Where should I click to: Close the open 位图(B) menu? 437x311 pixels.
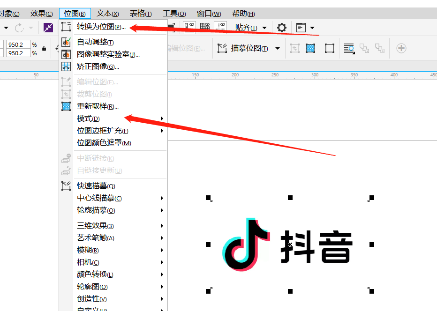(75, 14)
